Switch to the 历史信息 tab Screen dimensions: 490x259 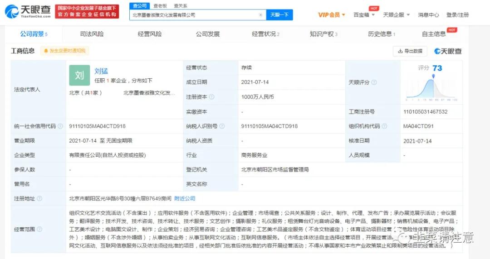pyautogui.click(x=382, y=34)
